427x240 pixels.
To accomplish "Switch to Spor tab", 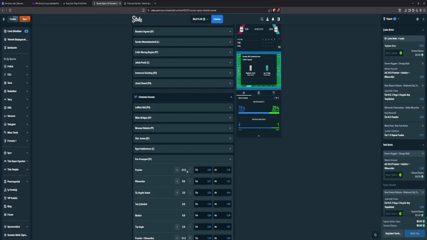I will coord(25,19).
